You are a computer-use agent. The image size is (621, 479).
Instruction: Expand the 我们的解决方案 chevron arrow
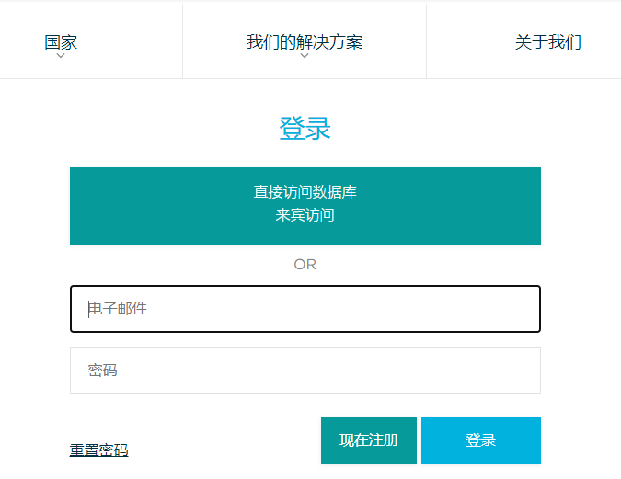point(305,56)
